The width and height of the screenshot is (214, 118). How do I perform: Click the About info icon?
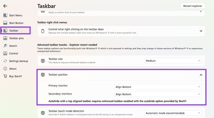[5, 68]
